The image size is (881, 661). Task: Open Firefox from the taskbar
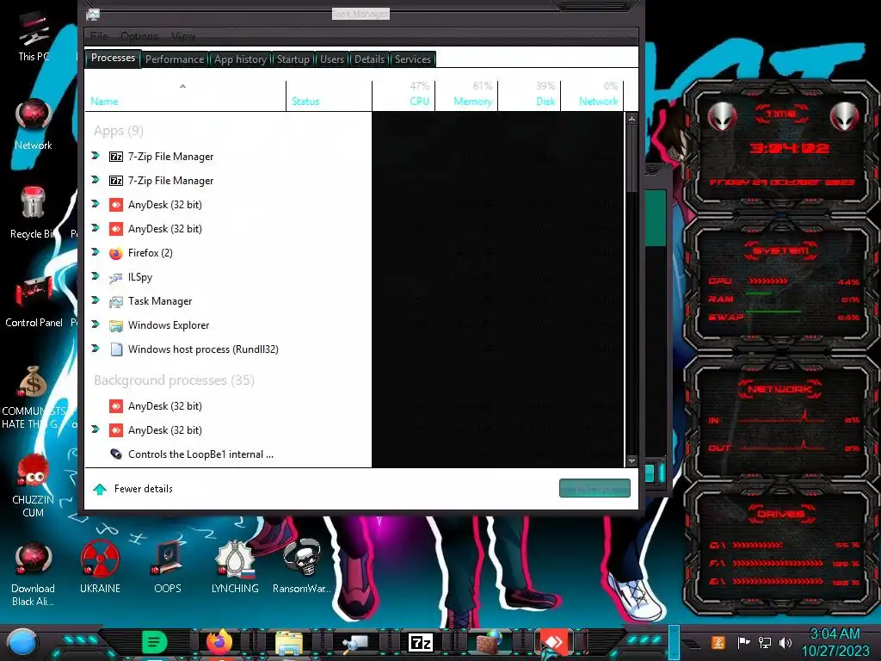[x=219, y=642]
